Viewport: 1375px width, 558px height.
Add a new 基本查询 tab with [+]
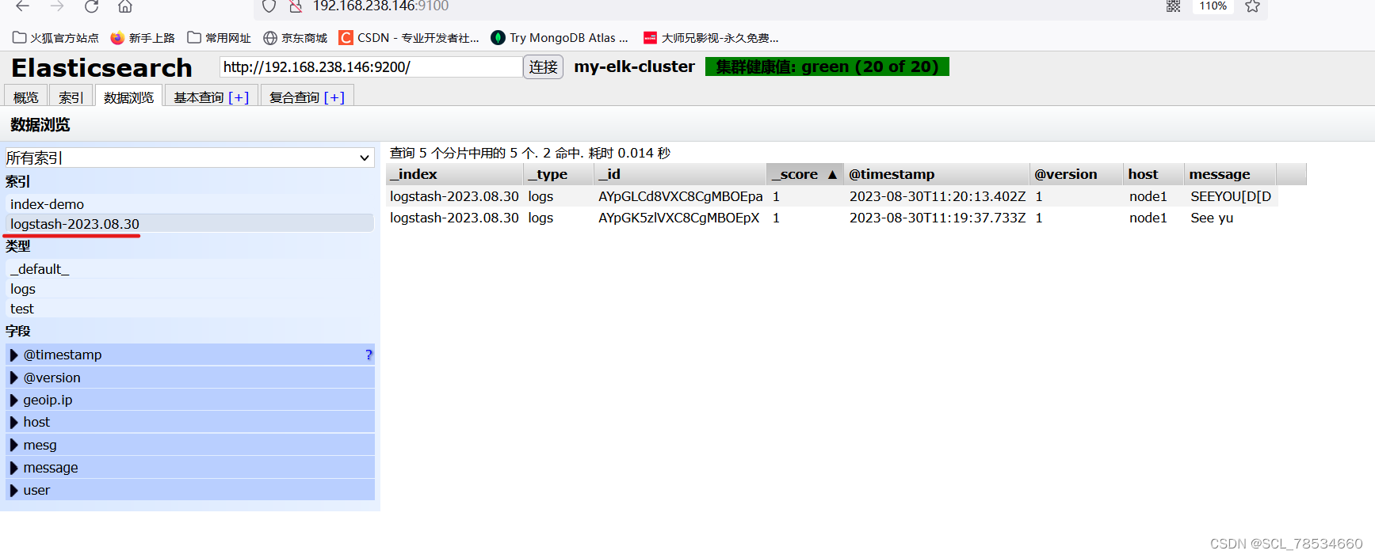point(239,97)
